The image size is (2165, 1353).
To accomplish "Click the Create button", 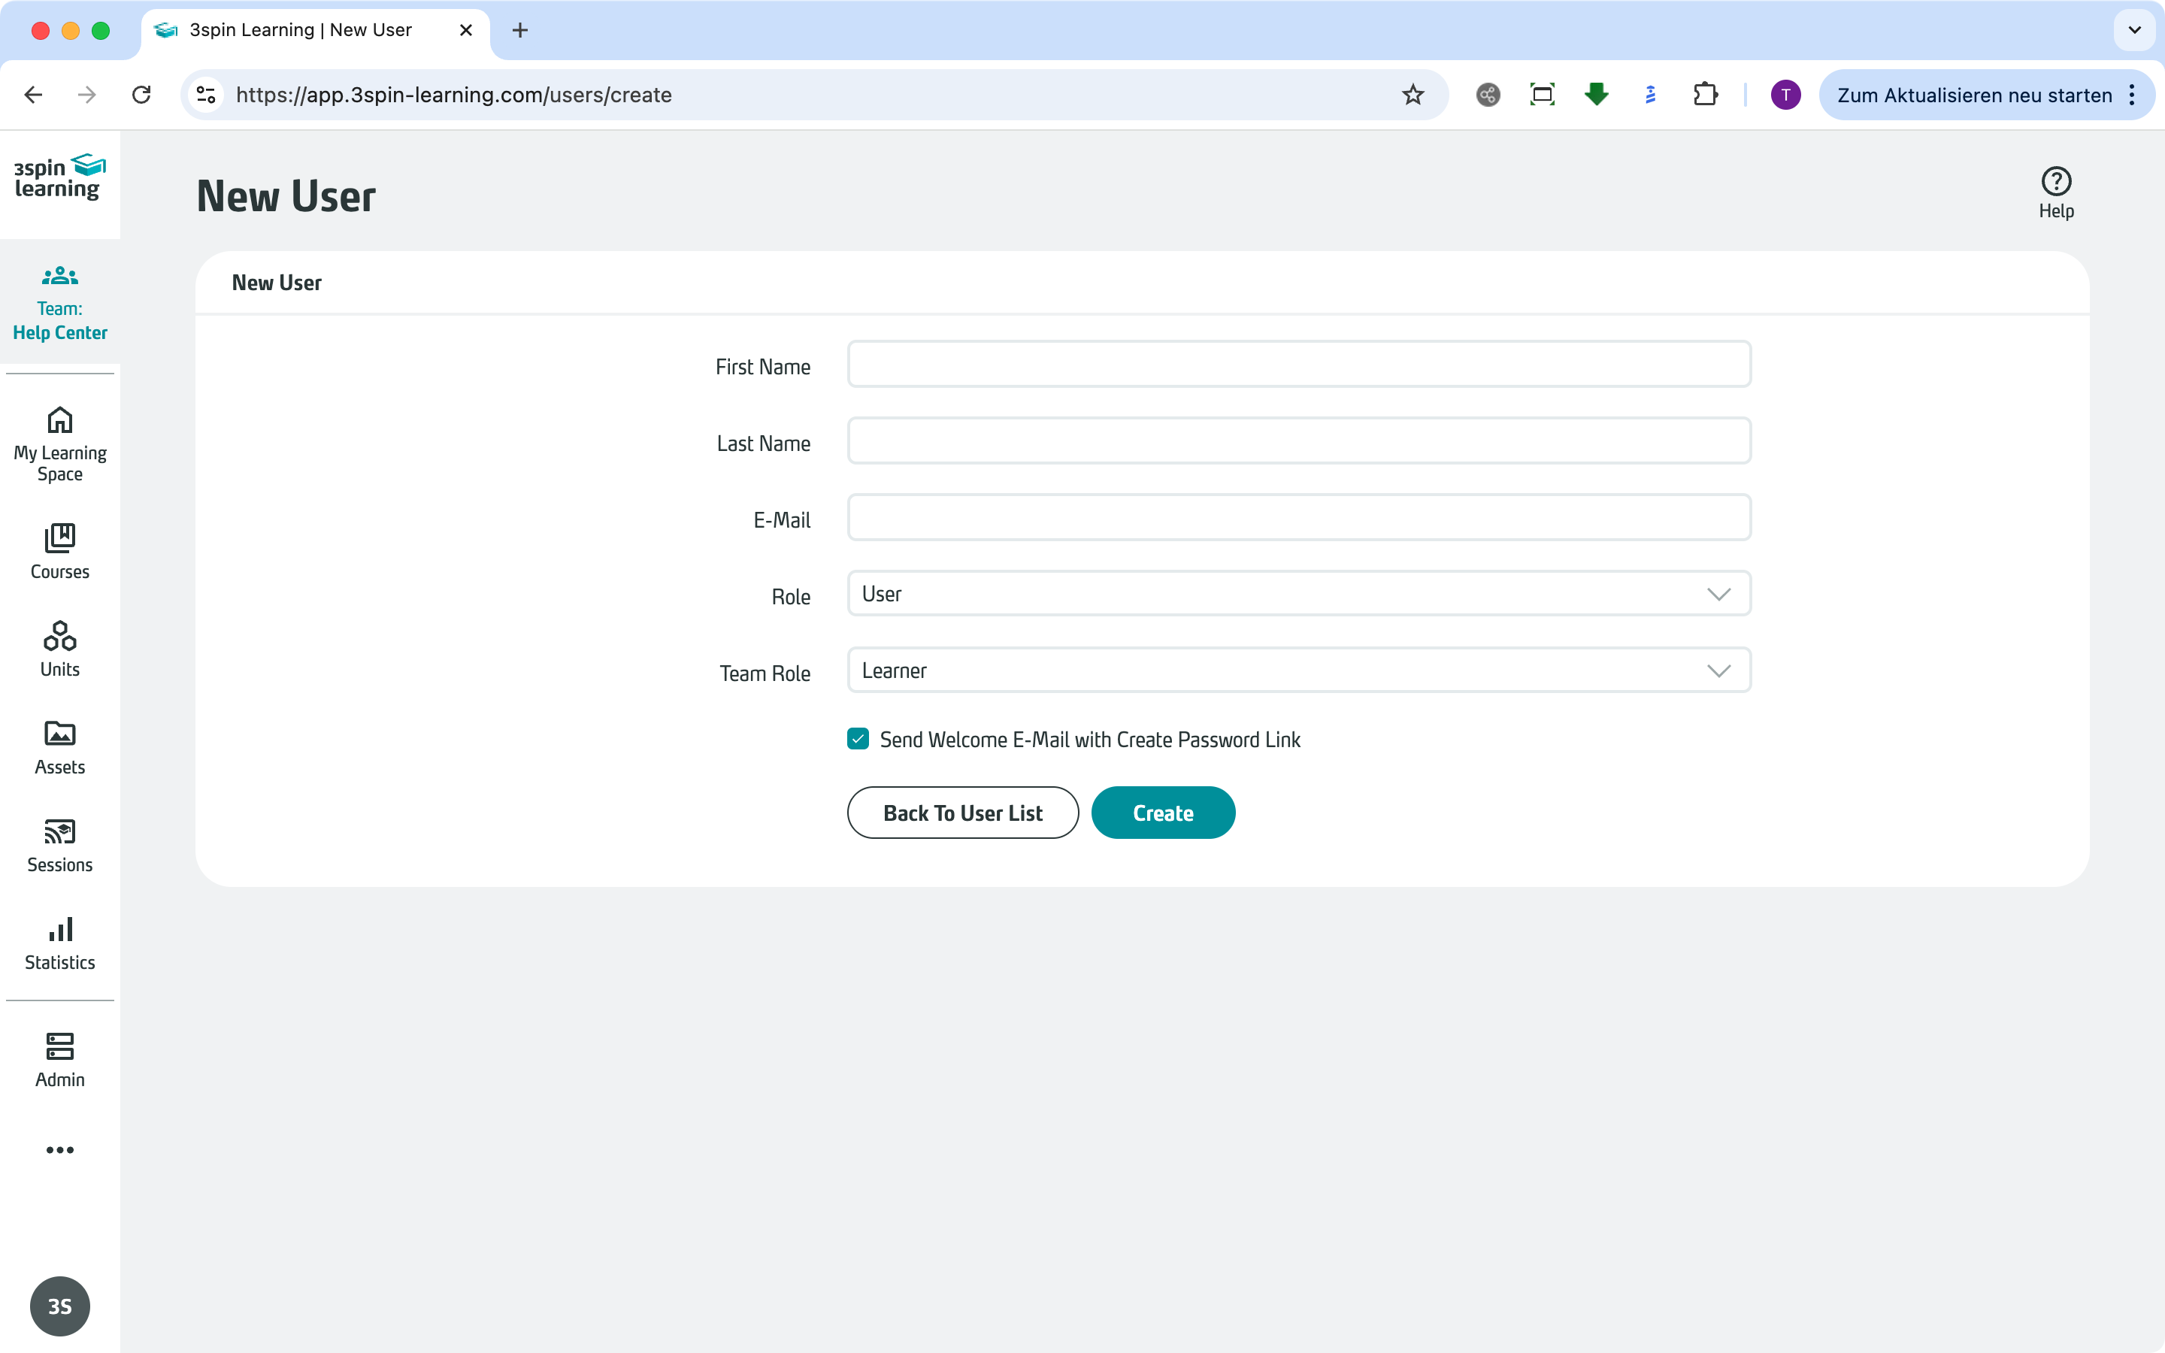I will click(1162, 813).
